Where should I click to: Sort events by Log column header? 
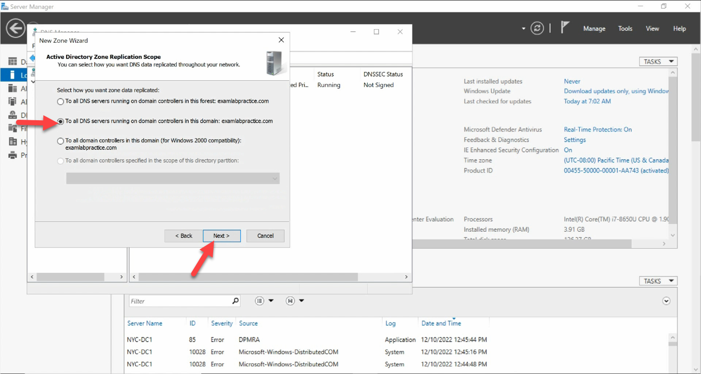pyautogui.click(x=390, y=324)
